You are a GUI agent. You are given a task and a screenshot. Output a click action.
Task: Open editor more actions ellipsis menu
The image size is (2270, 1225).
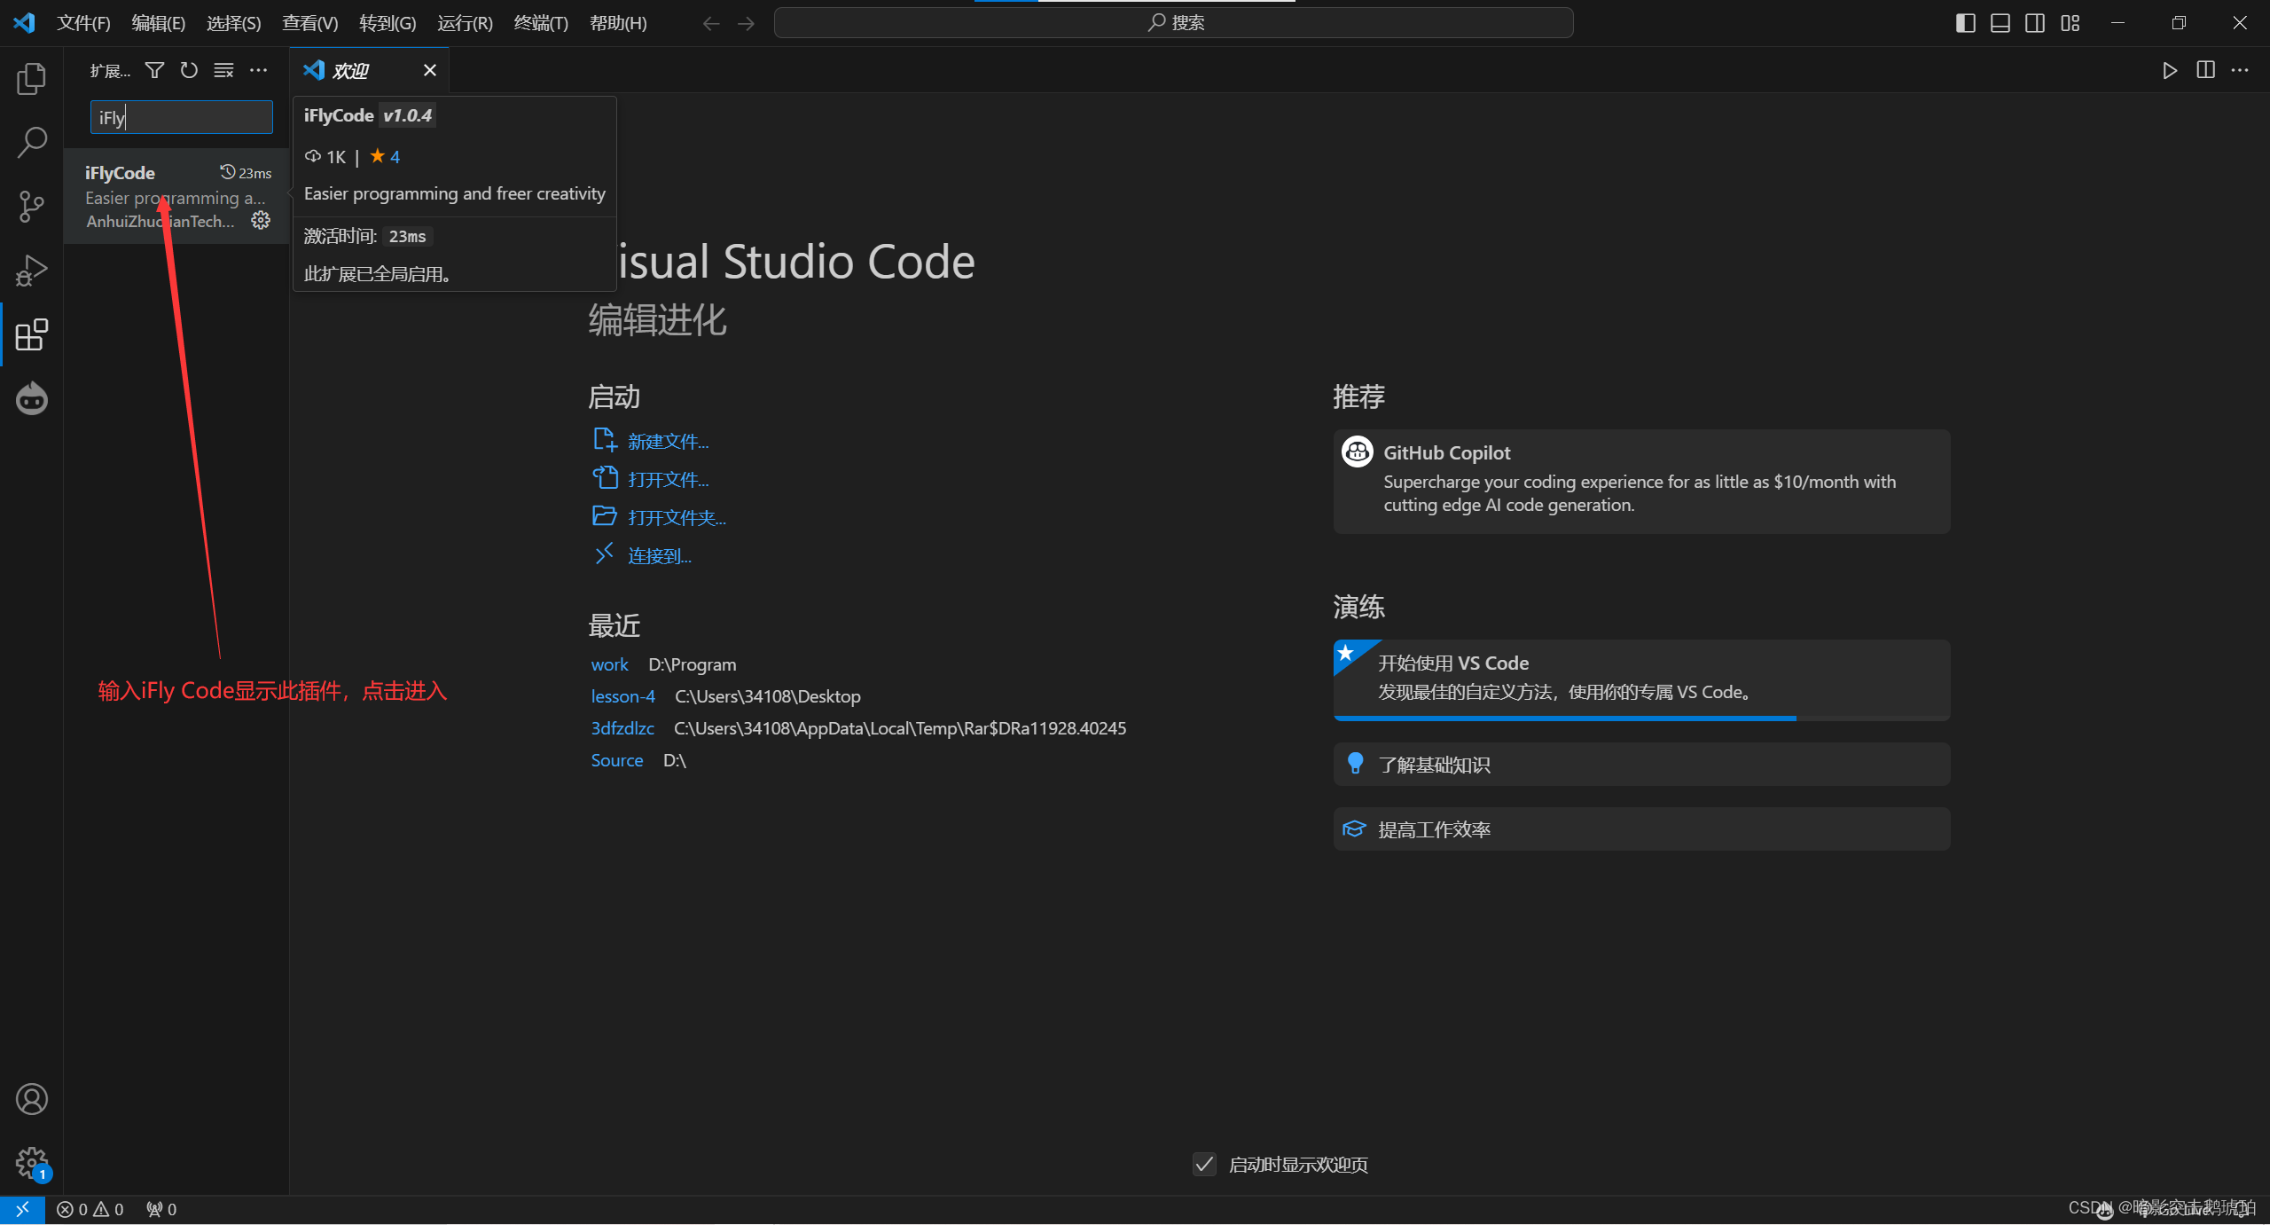click(2240, 70)
